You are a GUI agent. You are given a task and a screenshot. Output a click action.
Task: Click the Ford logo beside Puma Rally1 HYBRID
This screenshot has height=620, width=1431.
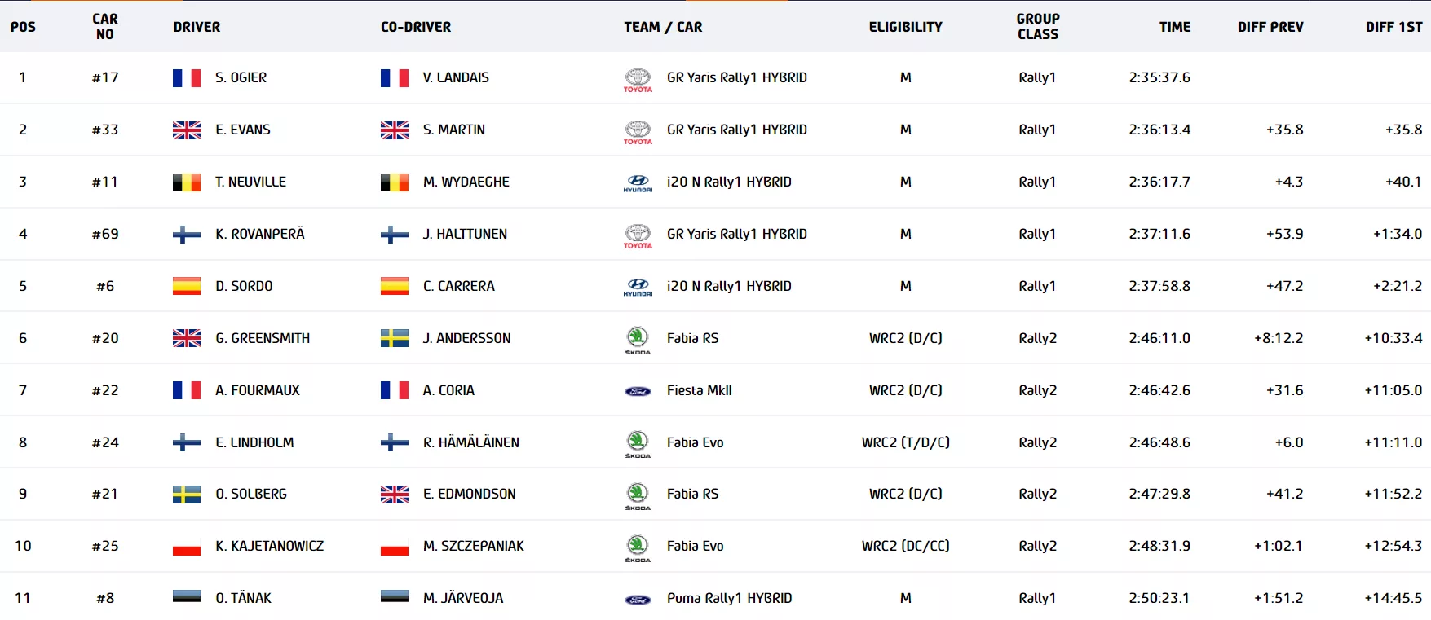pyautogui.click(x=638, y=599)
